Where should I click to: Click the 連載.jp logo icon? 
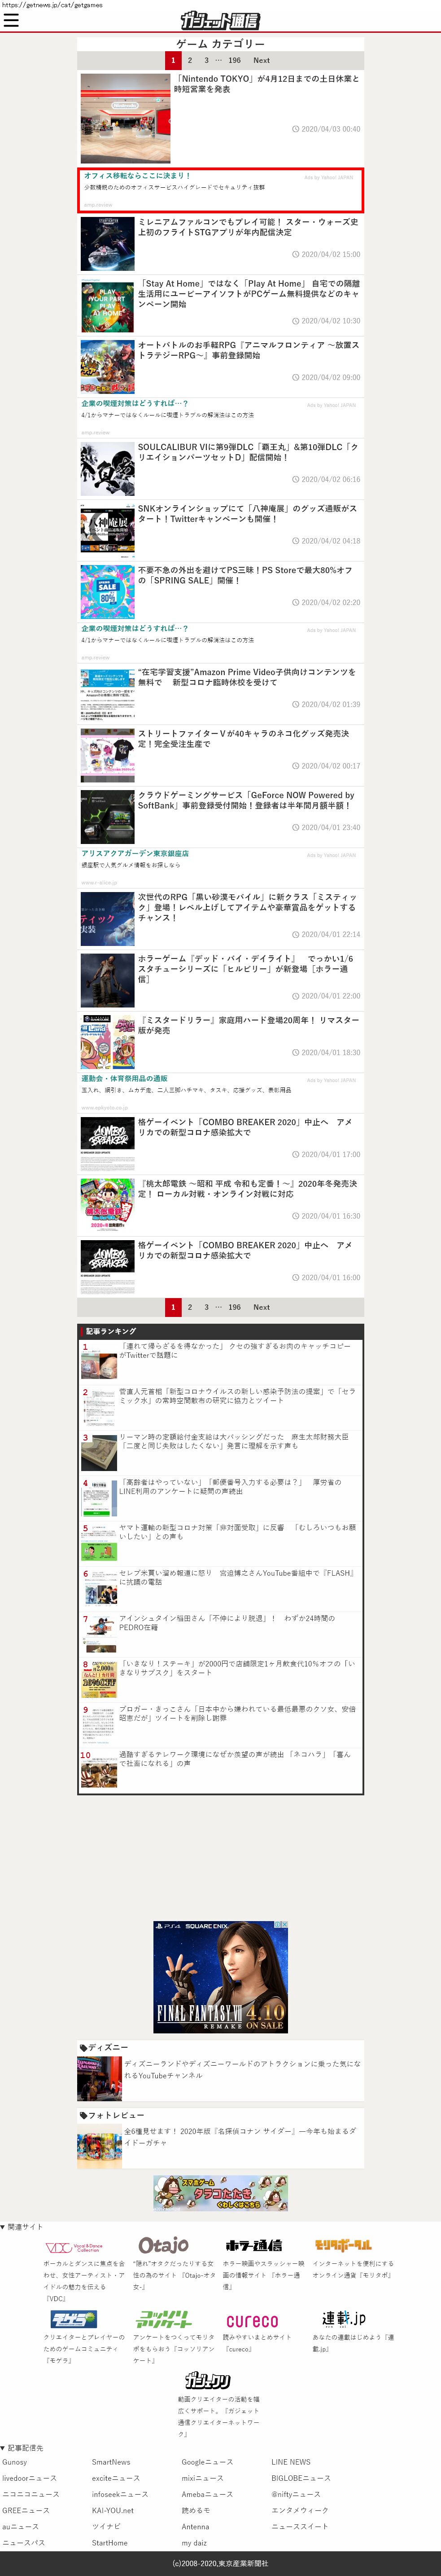342,2319
